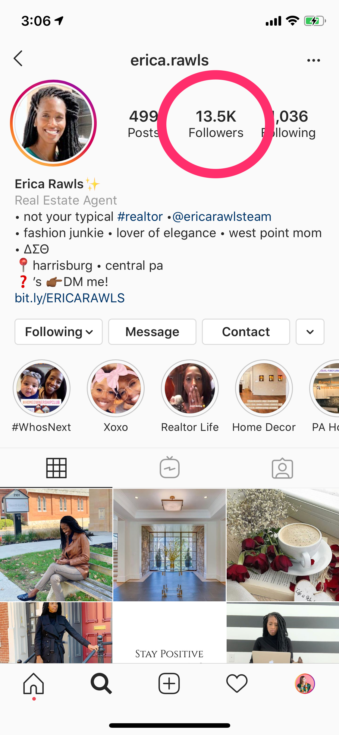View the 13.5K Followers list
This screenshot has height=735, width=339.
216,124
